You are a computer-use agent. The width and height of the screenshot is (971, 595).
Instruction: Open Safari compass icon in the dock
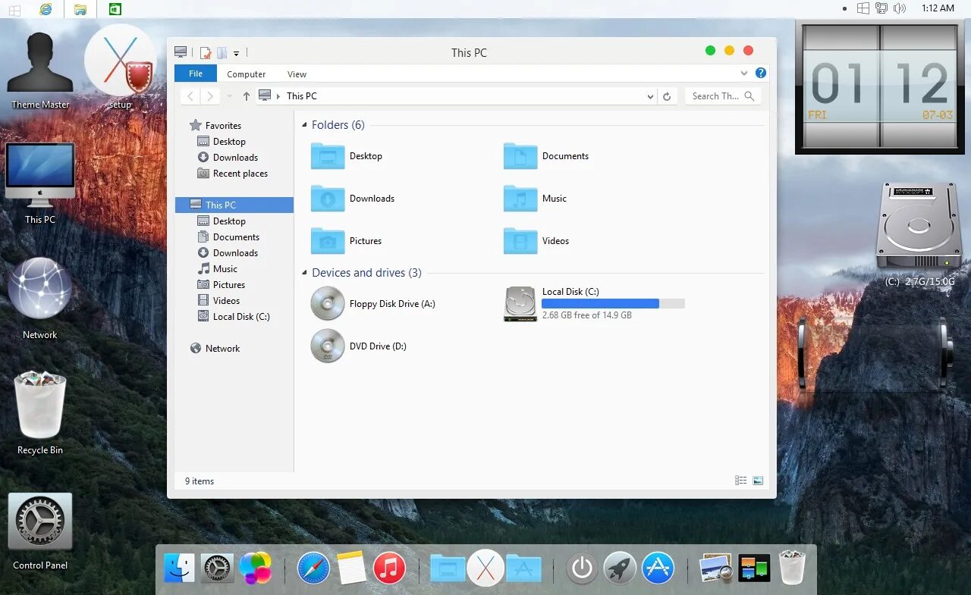click(x=313, y=568)
